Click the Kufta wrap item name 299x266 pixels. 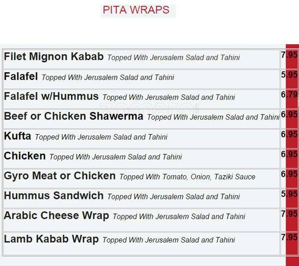point(17,136)
